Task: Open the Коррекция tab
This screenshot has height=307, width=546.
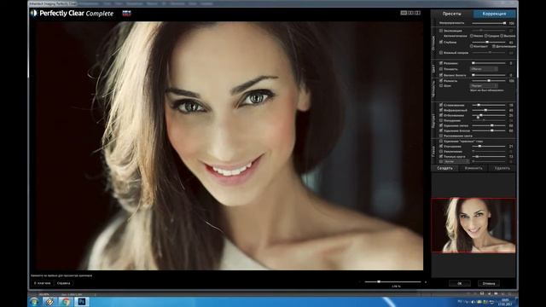Action: 494,14
